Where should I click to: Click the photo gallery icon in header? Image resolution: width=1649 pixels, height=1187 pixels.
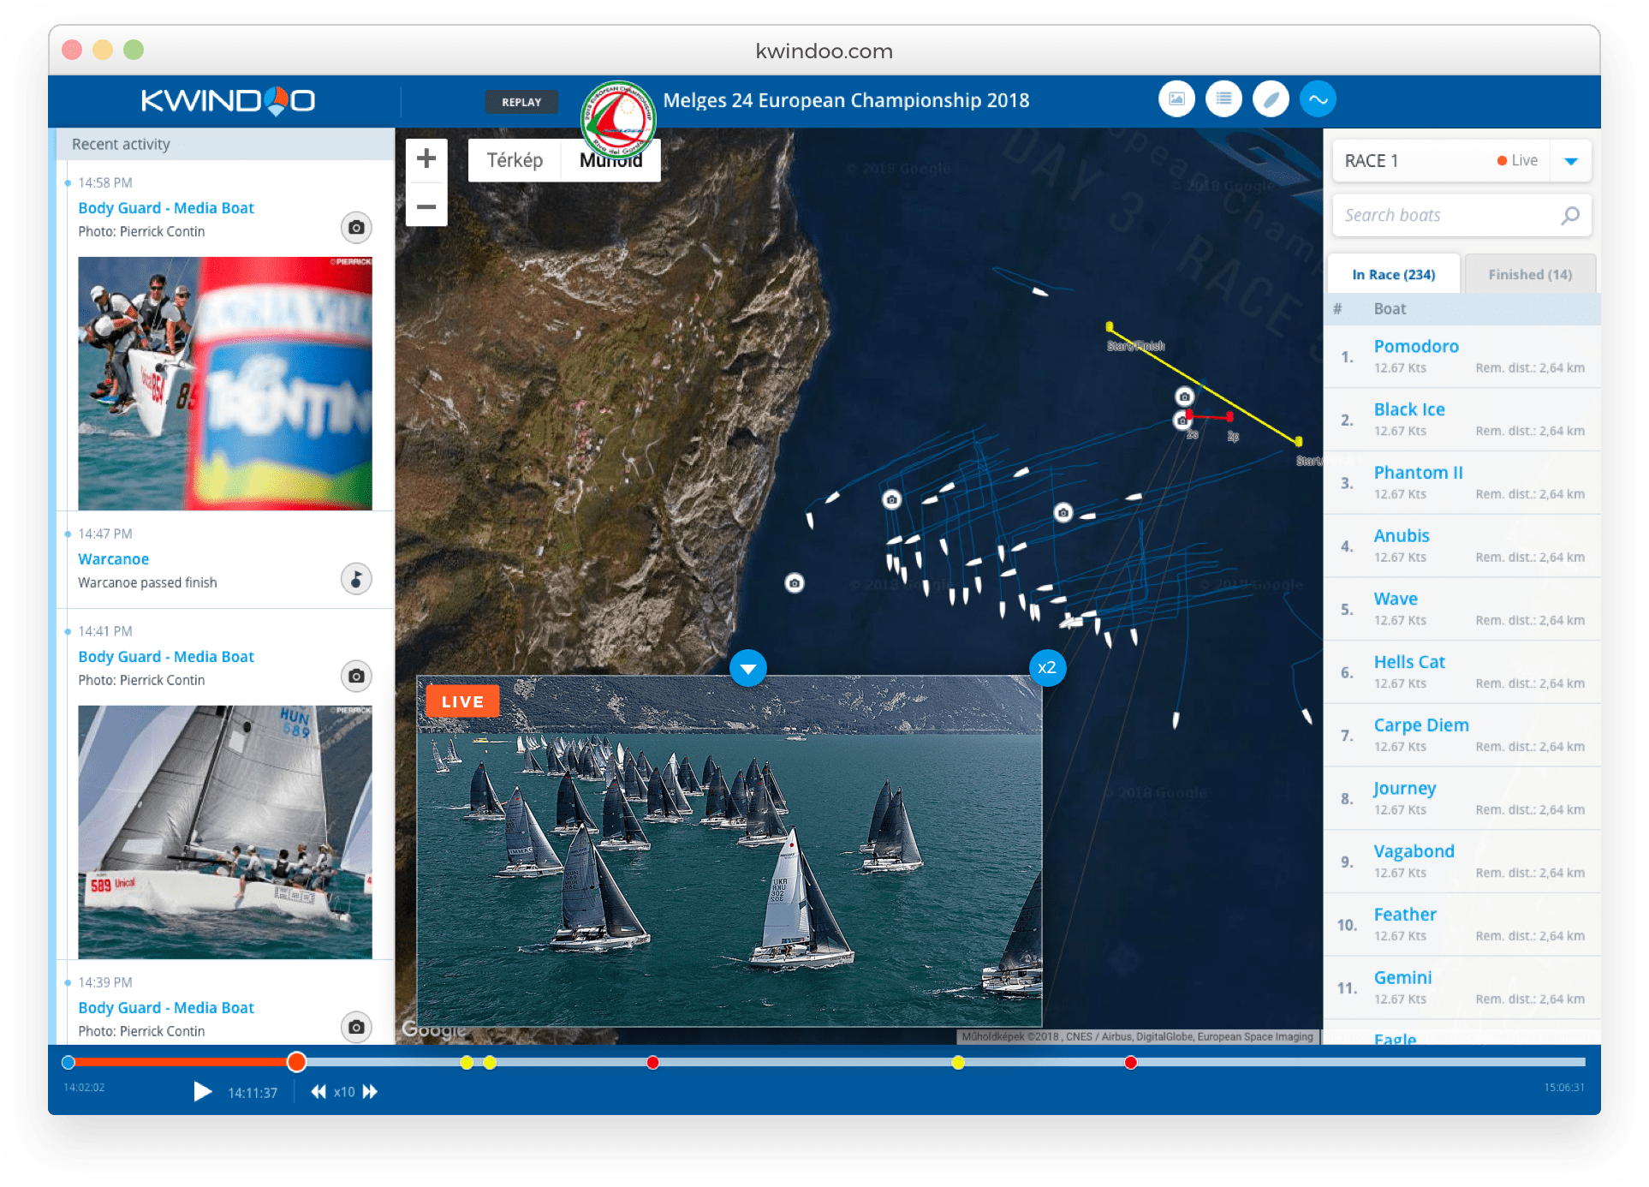tap(1176, 99)
